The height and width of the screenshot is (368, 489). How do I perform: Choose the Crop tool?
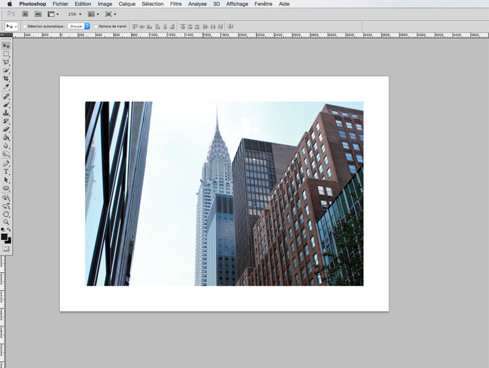(x=6, y=79)
